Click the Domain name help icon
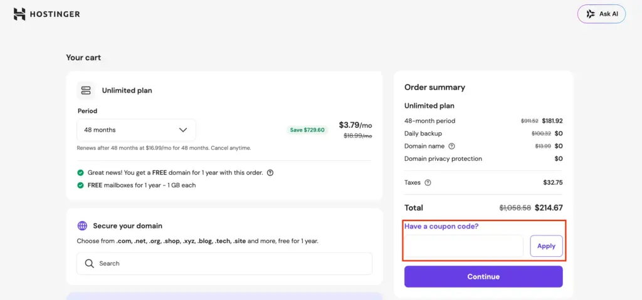Viewport: 642px width, 300px height. (x=451, y=146)
